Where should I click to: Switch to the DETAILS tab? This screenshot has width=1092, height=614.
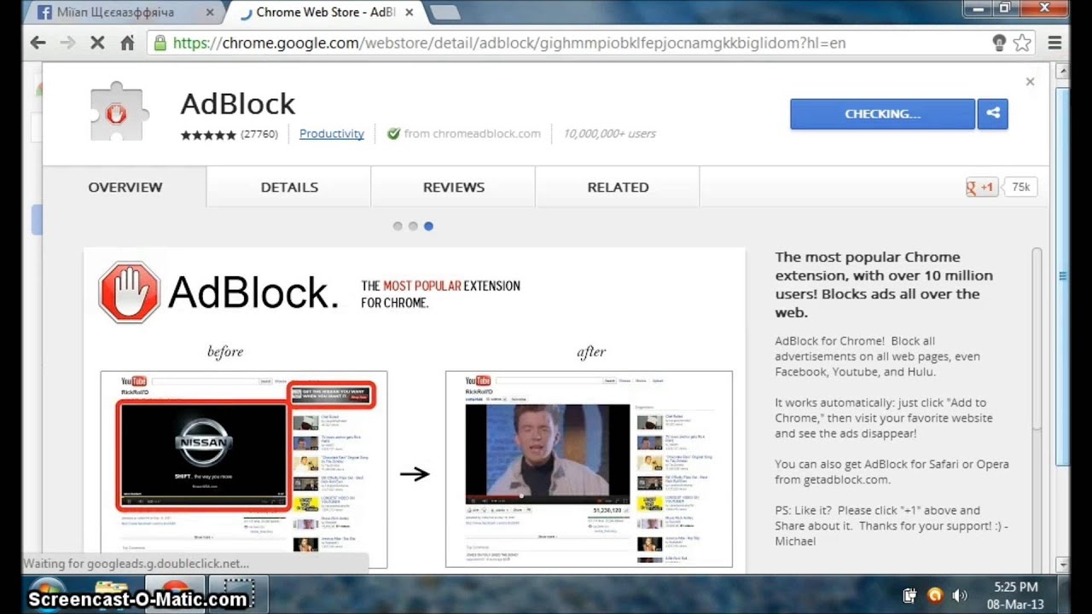[x=289, y=188]
